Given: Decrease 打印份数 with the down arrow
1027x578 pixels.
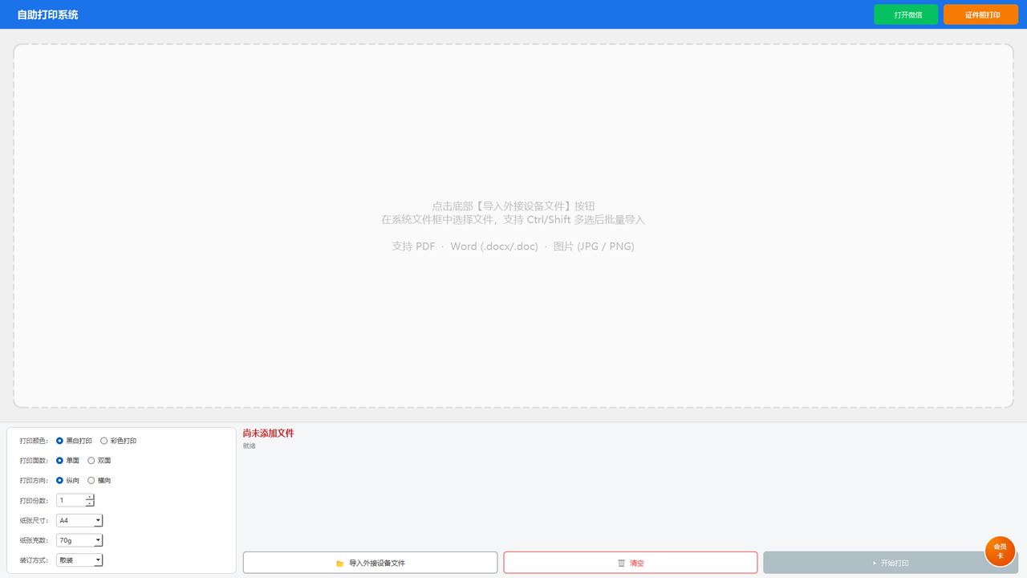Looking at the screenshot, I should (x=89, y=503).
